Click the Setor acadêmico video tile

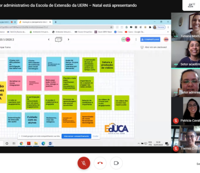pos(186,54)
